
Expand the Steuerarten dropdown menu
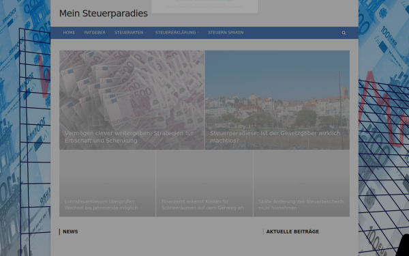130,33
